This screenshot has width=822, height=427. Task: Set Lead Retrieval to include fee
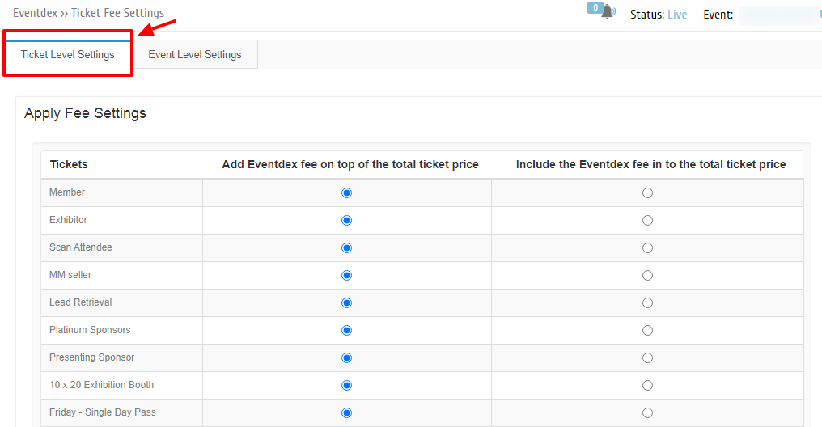pyautogui.click(x=647, y=302)
